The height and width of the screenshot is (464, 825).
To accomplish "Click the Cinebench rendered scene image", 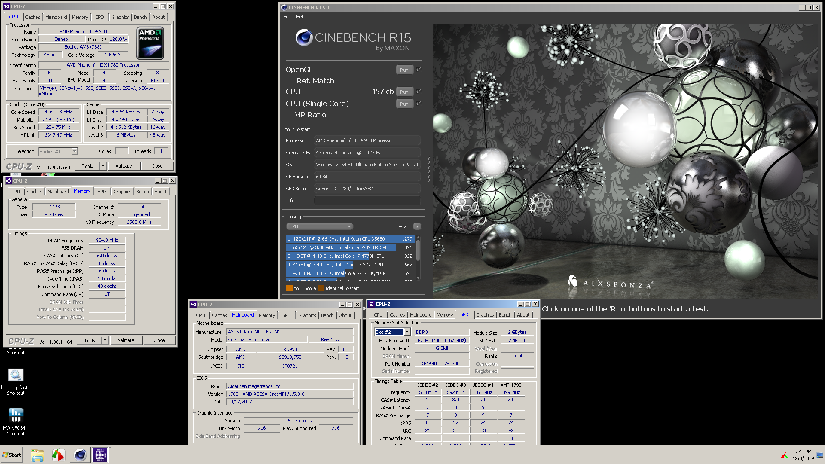I will 626,161.
